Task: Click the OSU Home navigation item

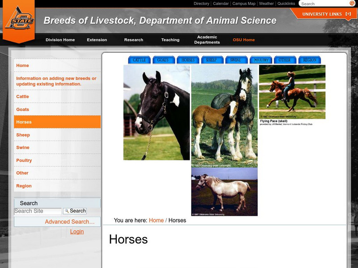Action: tap(244, 39)
